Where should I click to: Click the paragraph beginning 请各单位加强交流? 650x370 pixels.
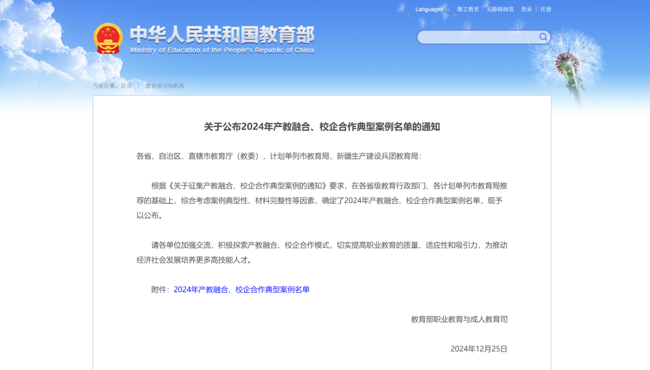(x=321, y=252)
